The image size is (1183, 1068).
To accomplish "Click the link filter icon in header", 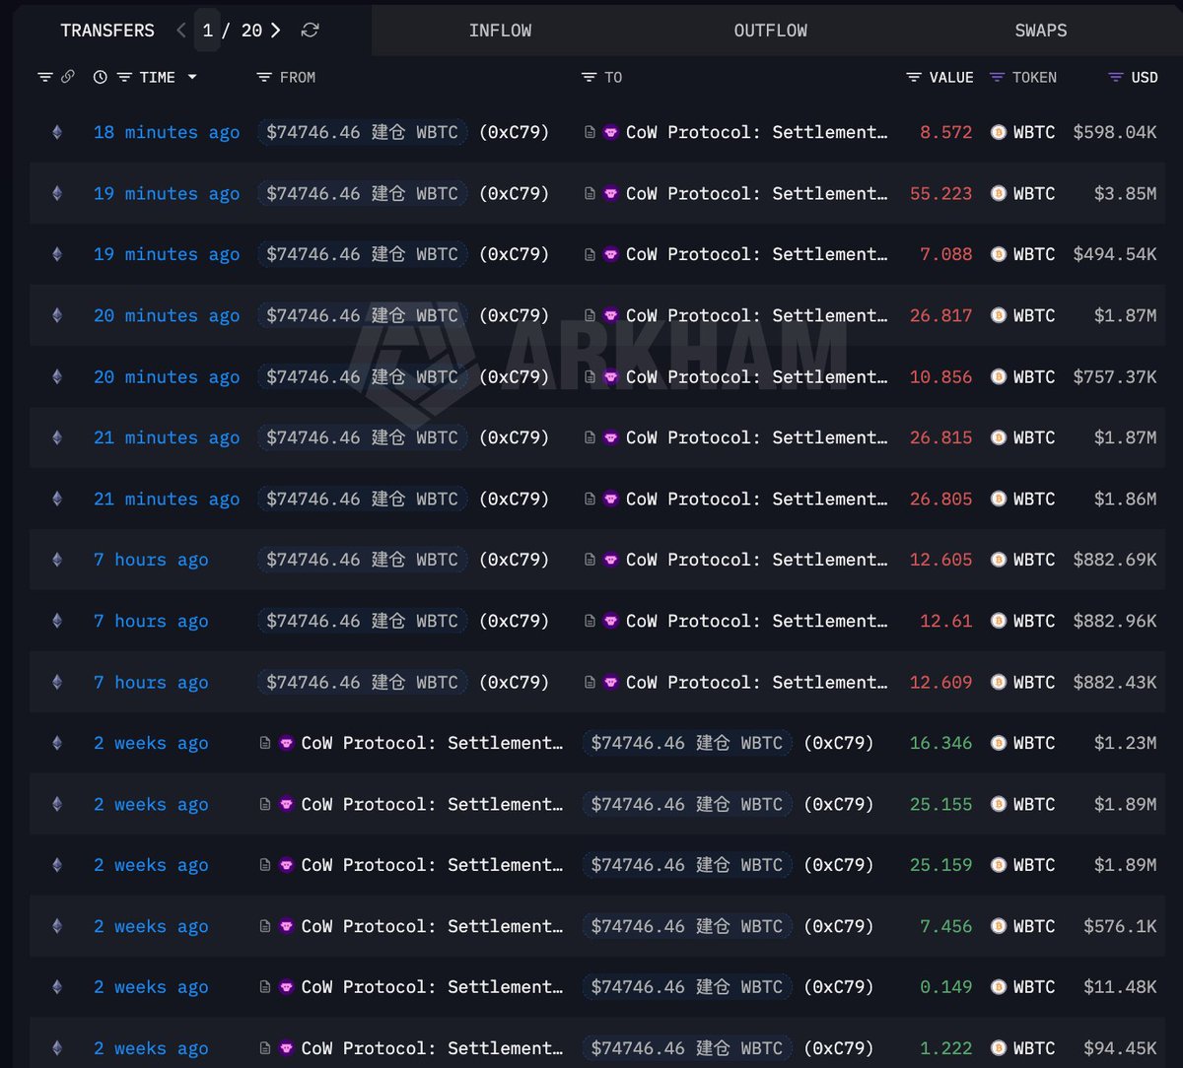I will point(68,77).
